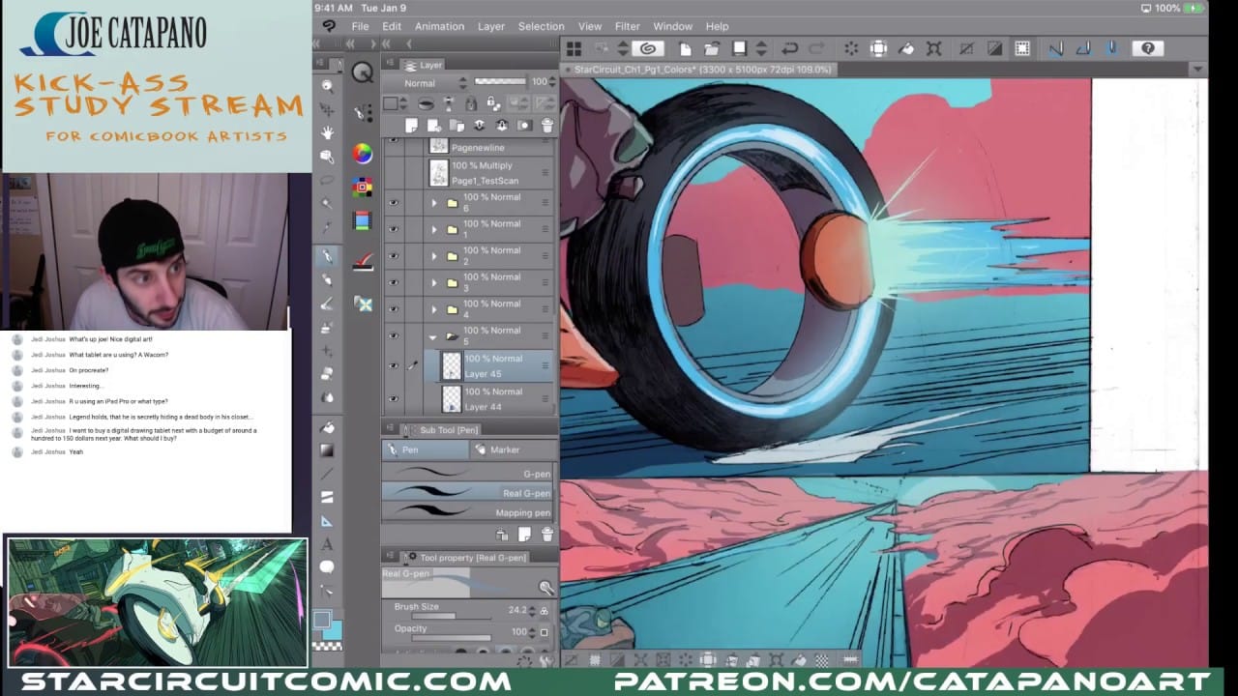The height and width of the screenshot is (696, 1238).
Task: Click the Undo arrow in the command bar
Action: 789,48
